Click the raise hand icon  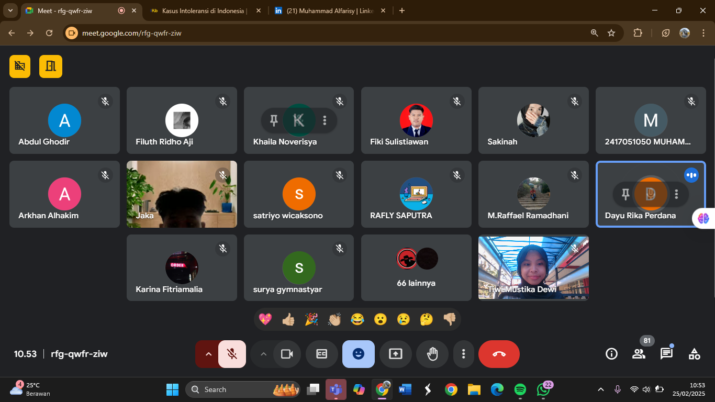(x=432, y=354)
